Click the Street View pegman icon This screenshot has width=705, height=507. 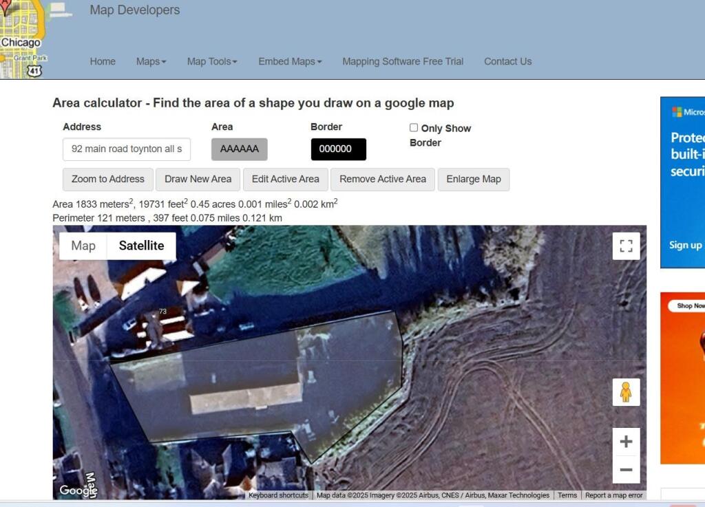pos(626,392)
